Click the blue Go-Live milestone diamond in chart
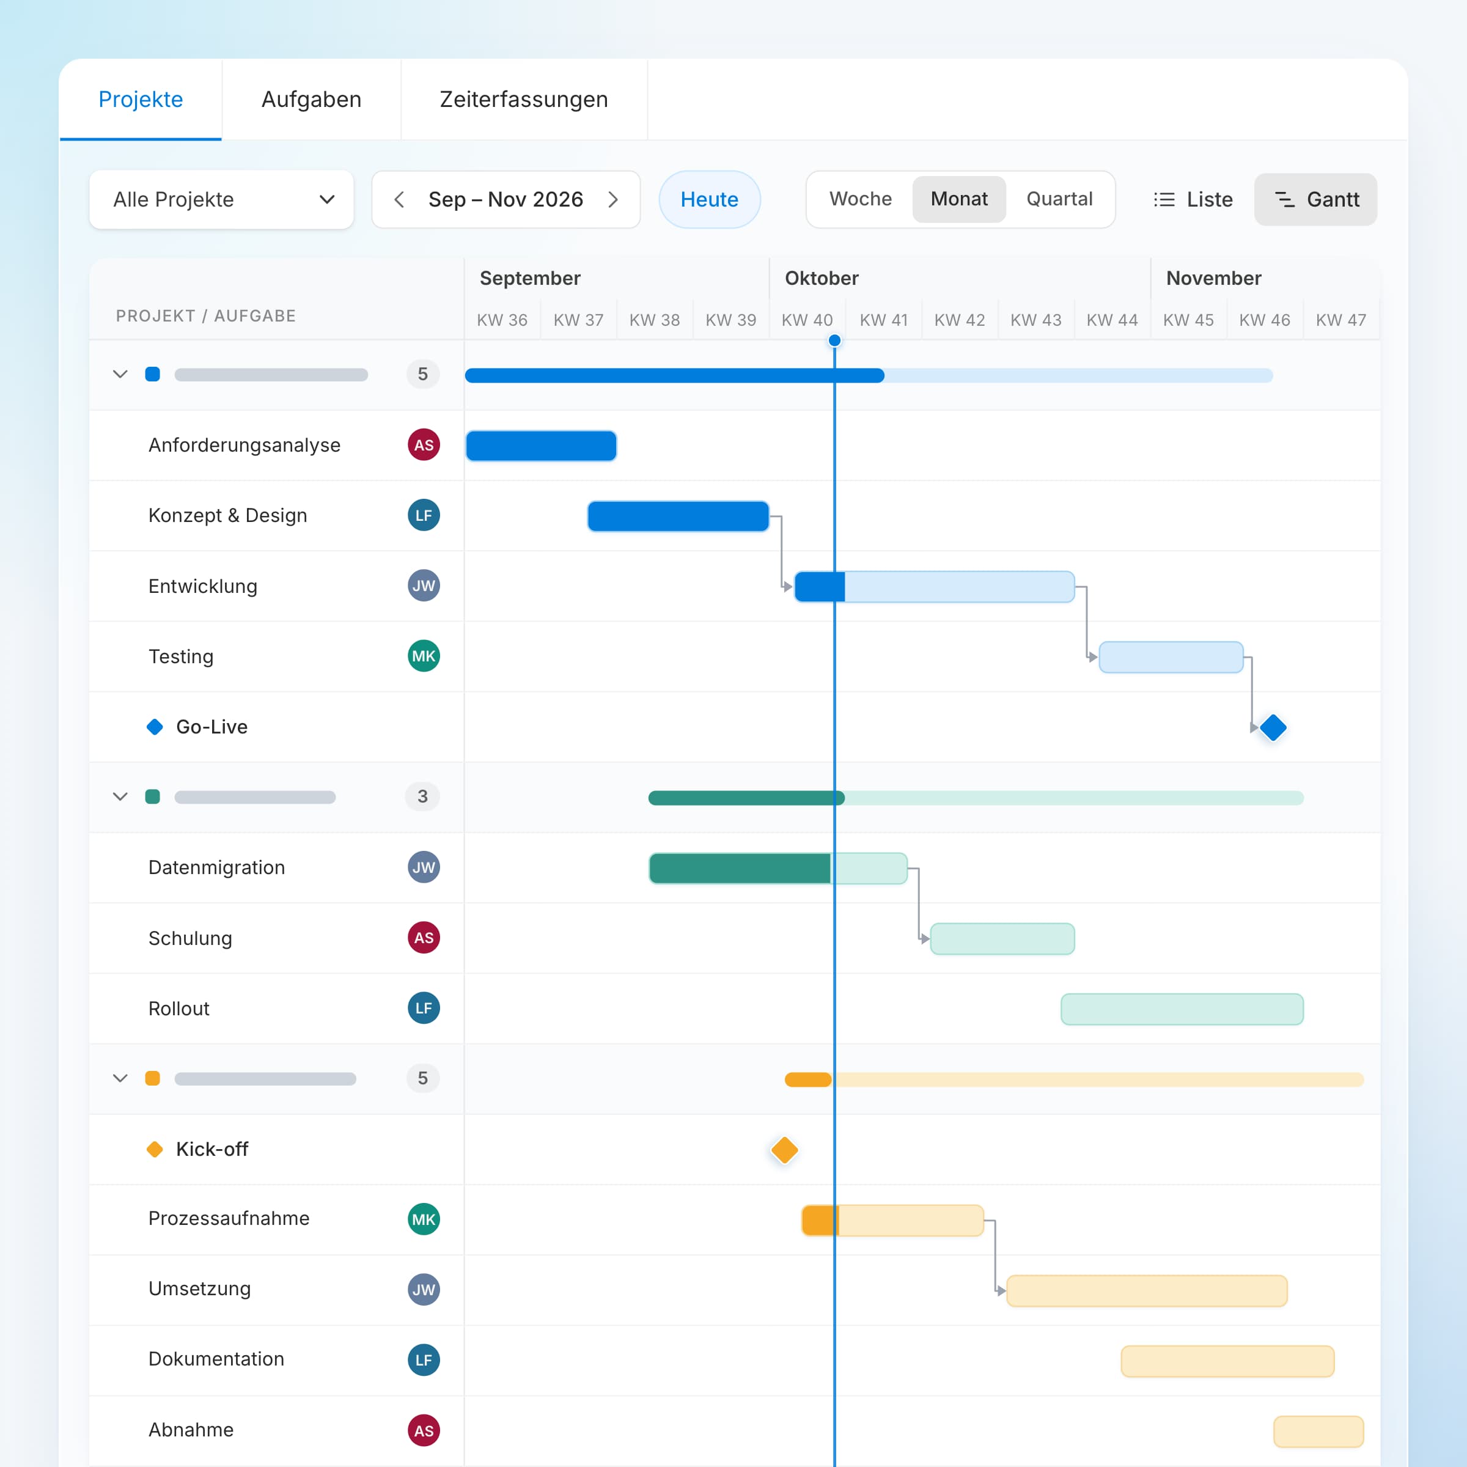The image size is (1467, 1467). tap(1273, 727)
